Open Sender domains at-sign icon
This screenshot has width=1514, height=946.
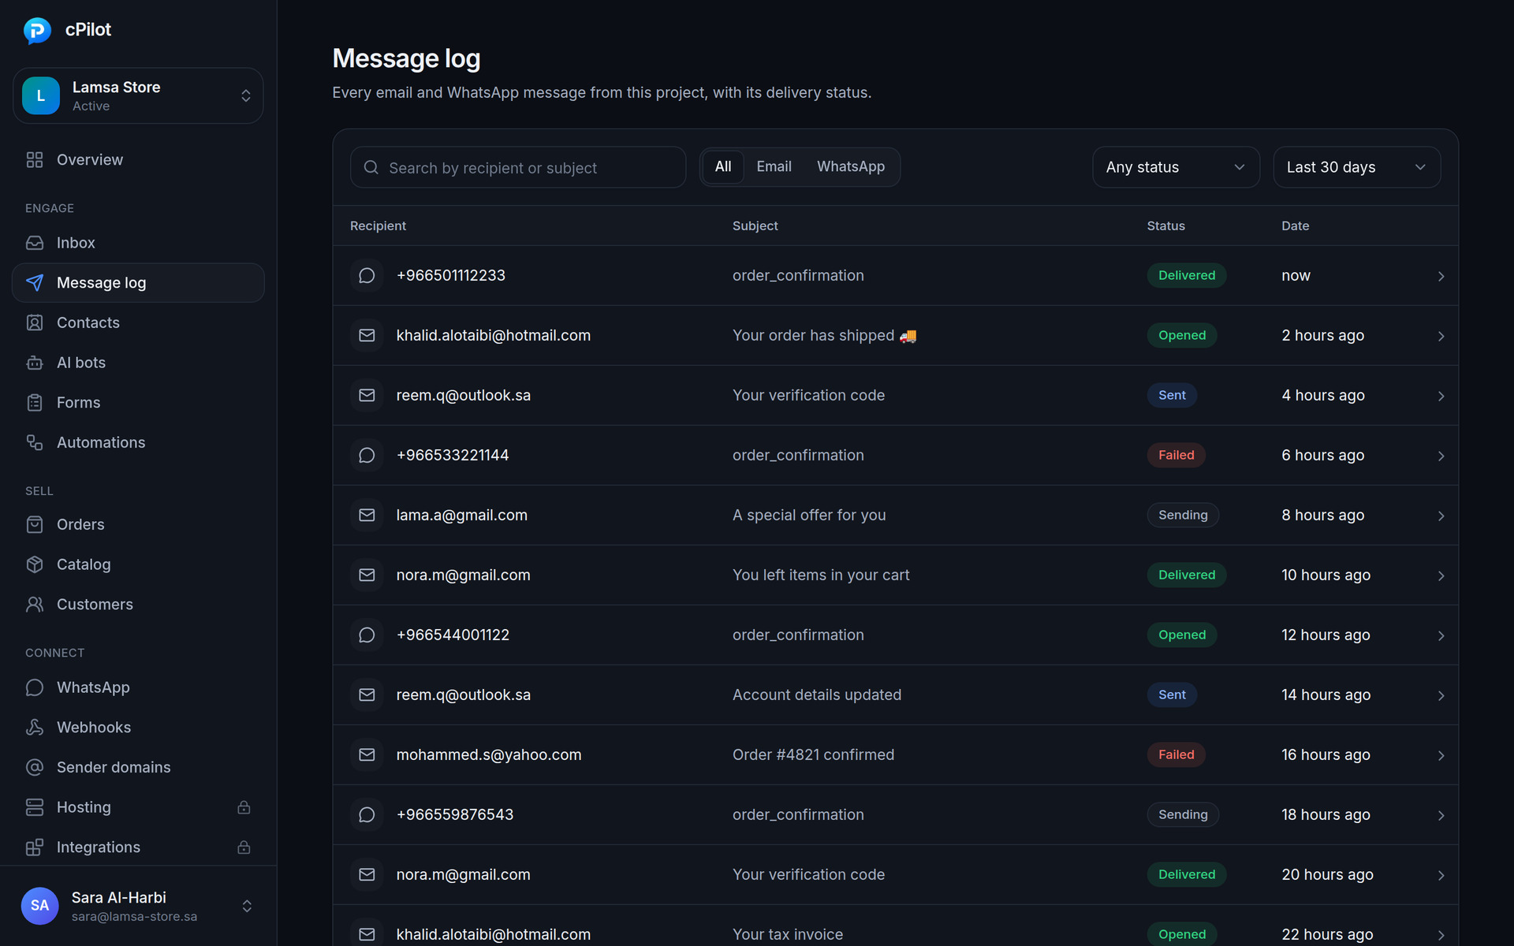pyautogui.click(x=35, y=767)
